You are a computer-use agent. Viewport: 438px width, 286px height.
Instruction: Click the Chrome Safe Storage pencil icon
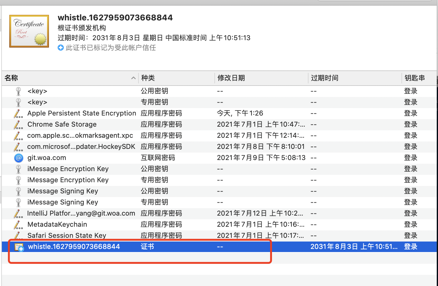coord(18,124)
